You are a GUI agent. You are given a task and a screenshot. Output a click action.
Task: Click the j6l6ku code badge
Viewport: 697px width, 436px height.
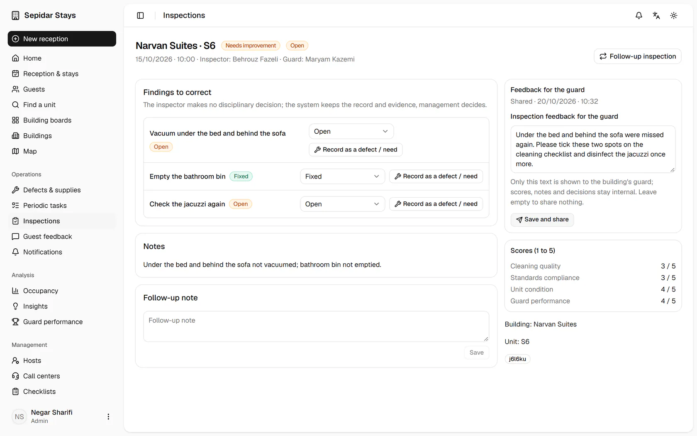[517, 359]
